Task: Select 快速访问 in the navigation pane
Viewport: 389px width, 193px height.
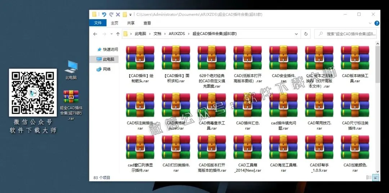Action: (x=108, y=49)
